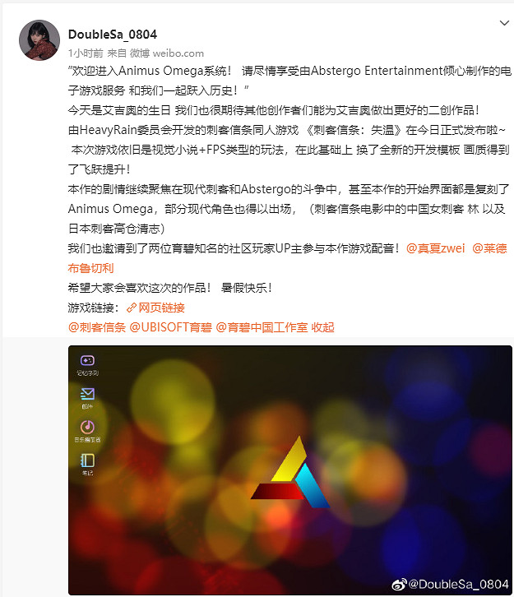Open the @刺客信条 mention
The width and height of the screenshot is (514, 597).
tap(97, 327)
